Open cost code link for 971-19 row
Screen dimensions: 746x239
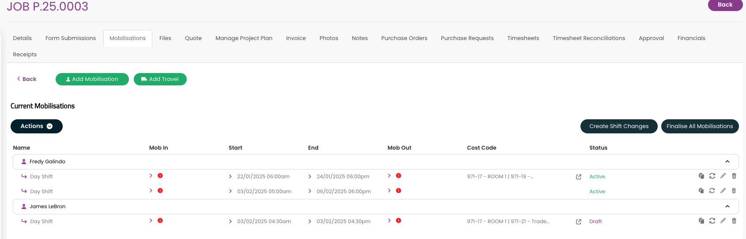coord(578,177)
